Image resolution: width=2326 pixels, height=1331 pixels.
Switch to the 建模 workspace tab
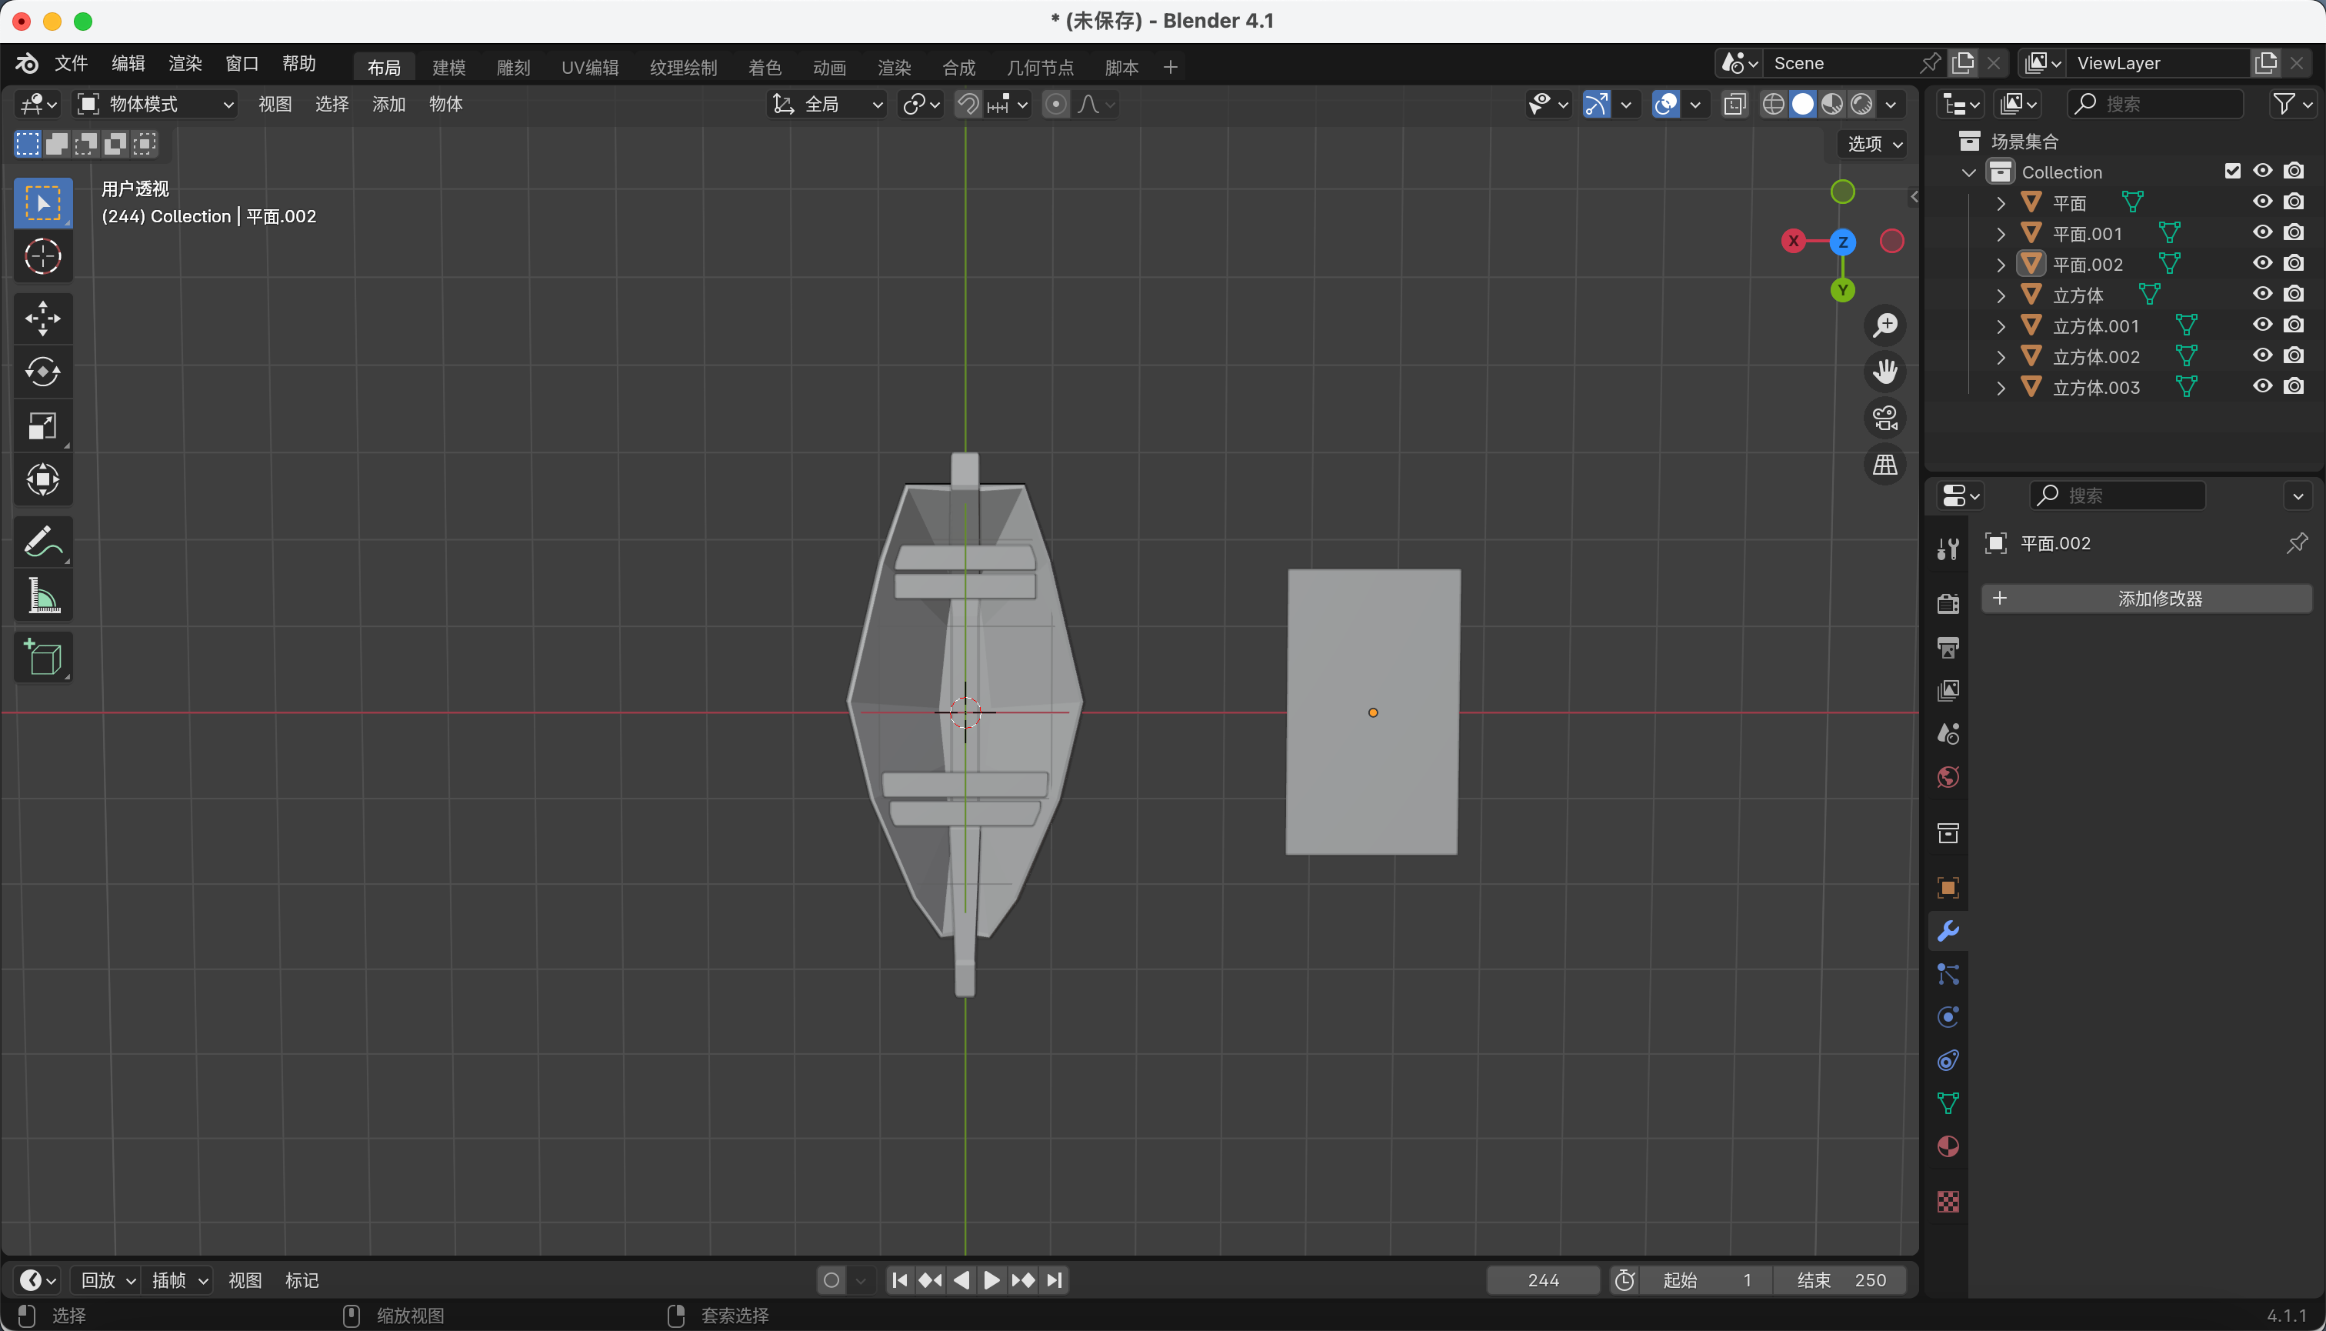point(448,68)
